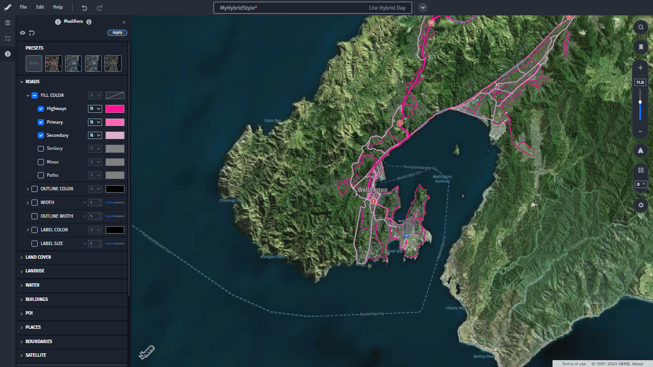The image size is (653, 367).
Task: Uncheck the Primary roads checkbox
Action: pos(41,122)
